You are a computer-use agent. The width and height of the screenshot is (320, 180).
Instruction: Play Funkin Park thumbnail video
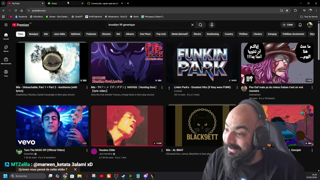coord(202,63)
